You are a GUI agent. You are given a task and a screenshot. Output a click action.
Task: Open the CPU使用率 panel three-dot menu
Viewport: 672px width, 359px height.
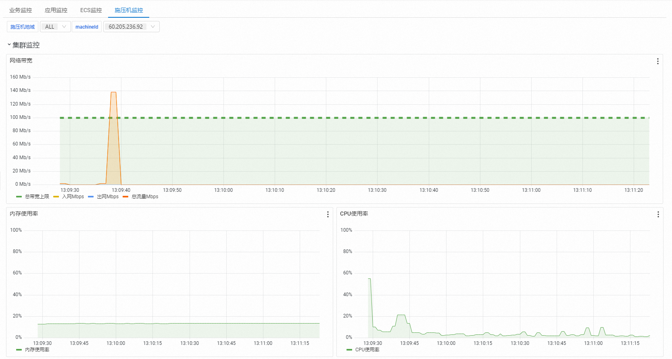point(658,214)
